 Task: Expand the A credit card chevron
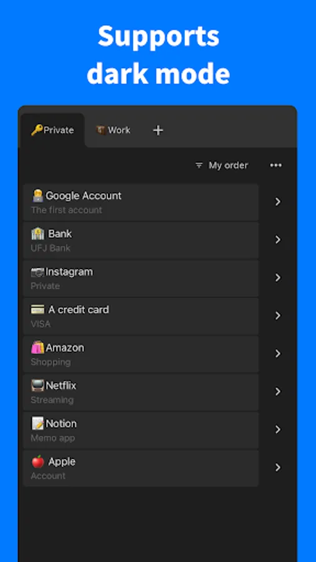pos(278,316)
